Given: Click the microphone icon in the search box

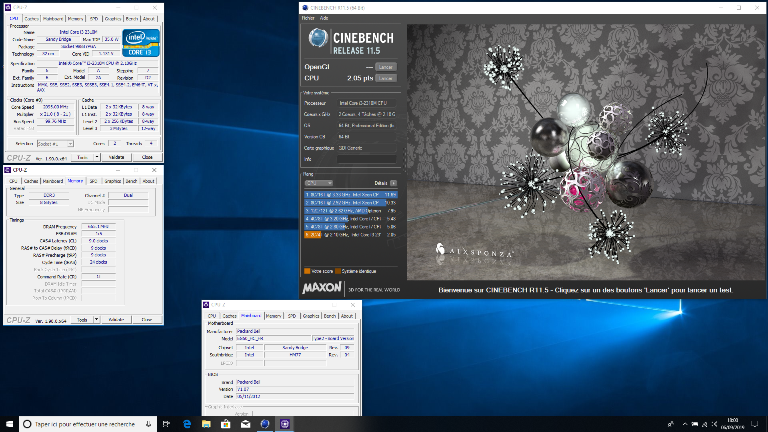Looking at the screenshot, I should coord(148,424).
